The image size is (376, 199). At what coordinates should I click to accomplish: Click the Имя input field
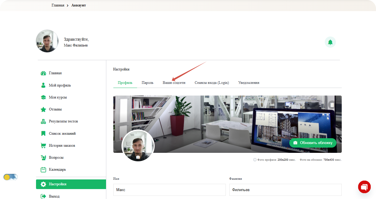[x=169, y=190]
